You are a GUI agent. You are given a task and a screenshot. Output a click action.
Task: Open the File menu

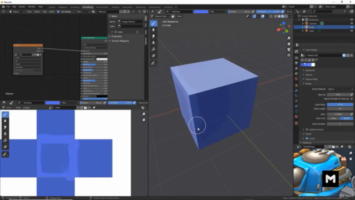click(8, 7)
